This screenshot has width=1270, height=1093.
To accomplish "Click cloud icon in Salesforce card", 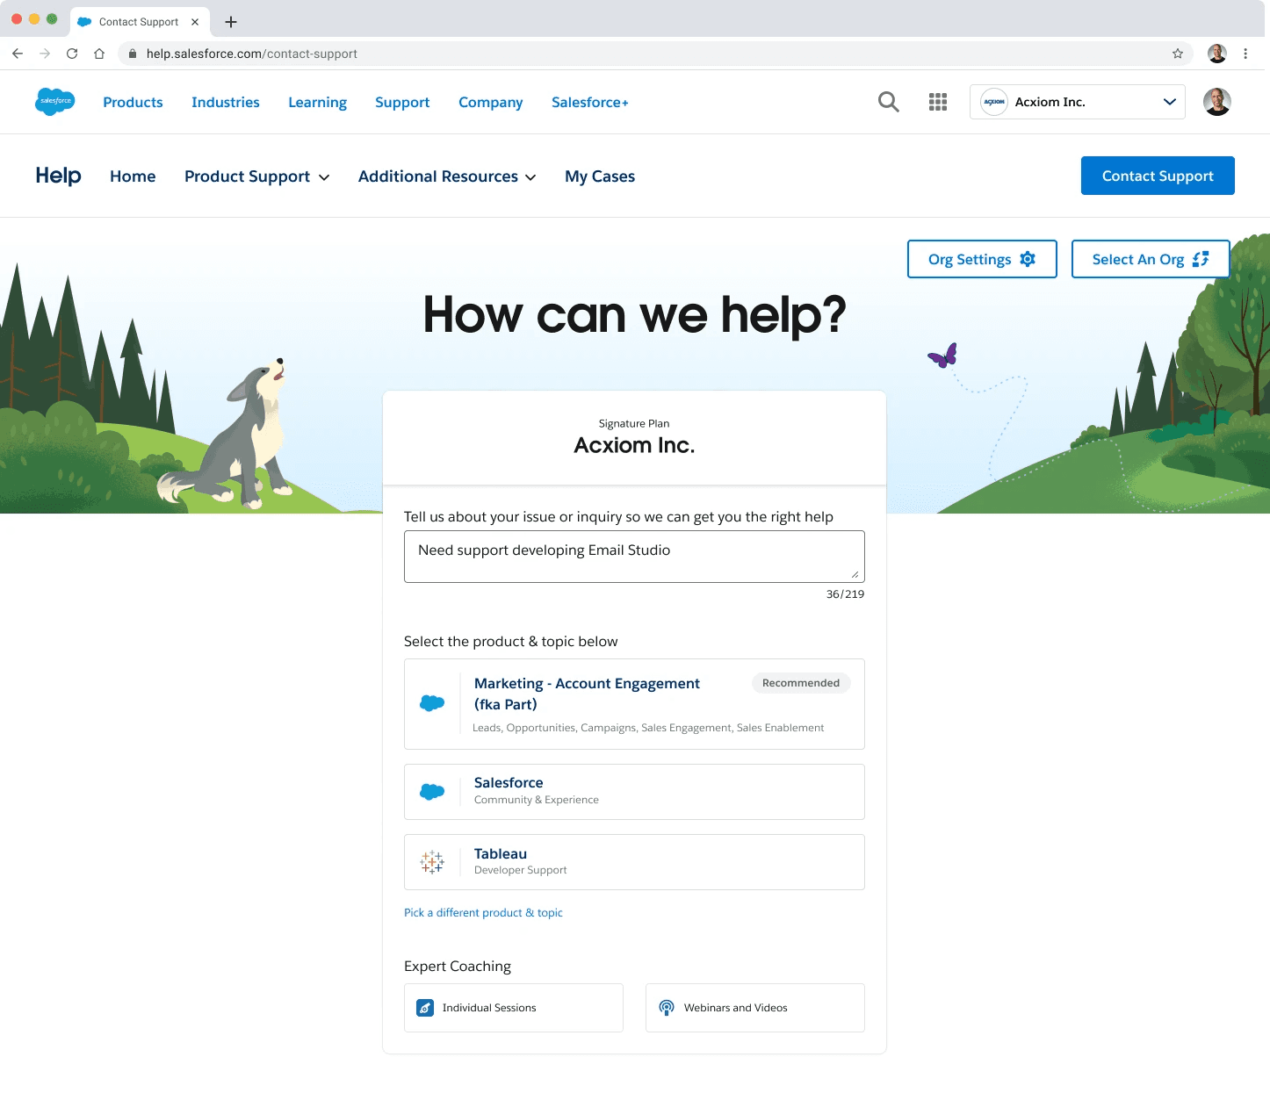I will tap(432, 792).
